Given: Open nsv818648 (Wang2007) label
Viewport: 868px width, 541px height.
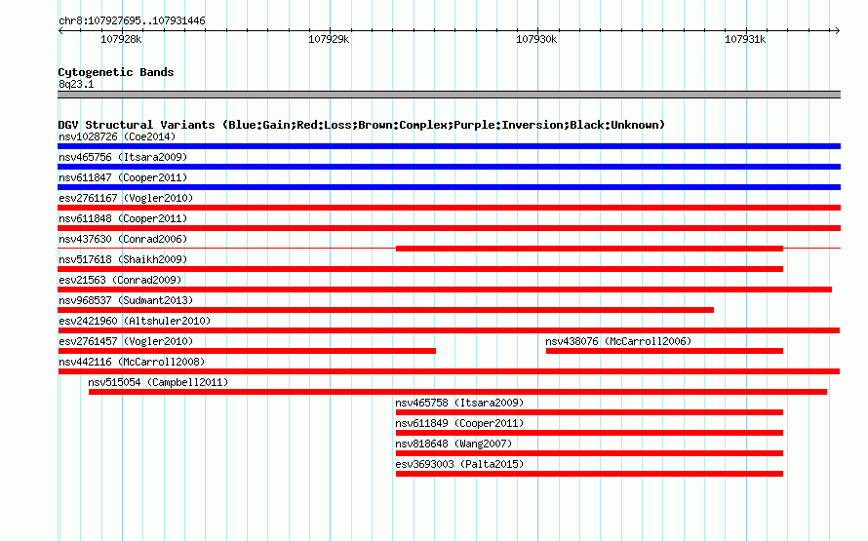Looking at the screenshot, I should tap(454, 444).
